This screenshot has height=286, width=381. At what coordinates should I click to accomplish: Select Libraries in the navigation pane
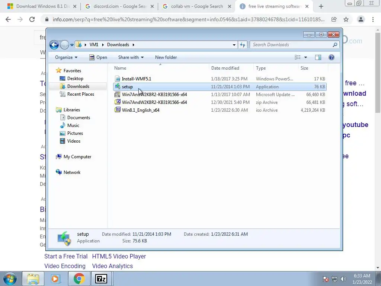click(72, 110)
